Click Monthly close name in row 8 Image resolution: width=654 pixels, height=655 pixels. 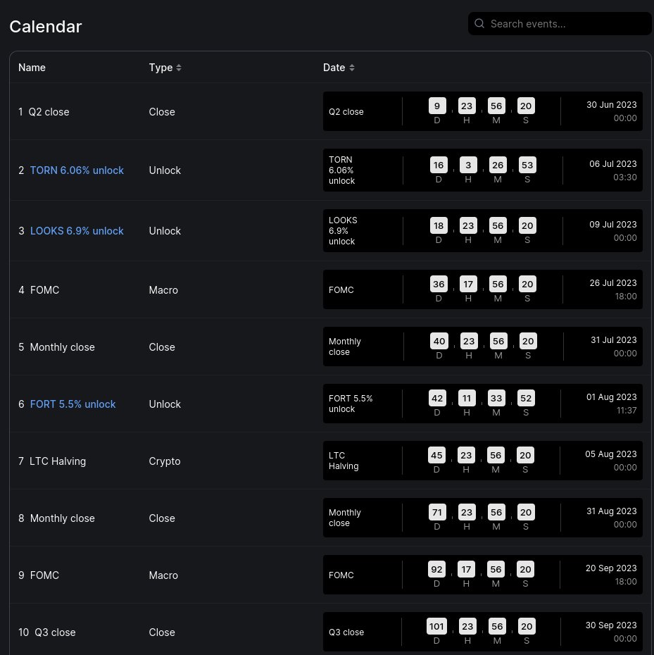(x=62, y=518)
